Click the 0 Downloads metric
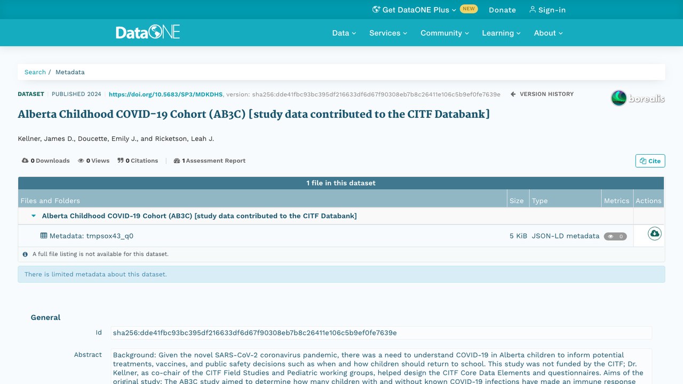 pos(46,161)
